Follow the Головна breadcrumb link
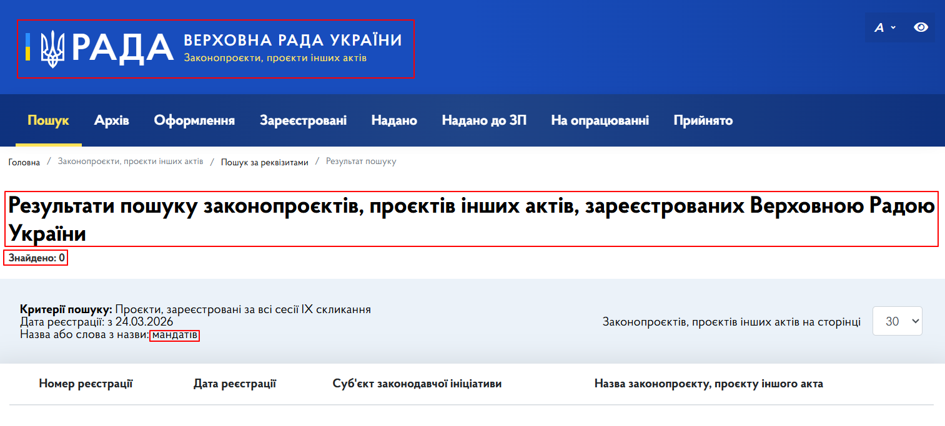This screenshot has width=945, height=426. (x=24, y=162)
